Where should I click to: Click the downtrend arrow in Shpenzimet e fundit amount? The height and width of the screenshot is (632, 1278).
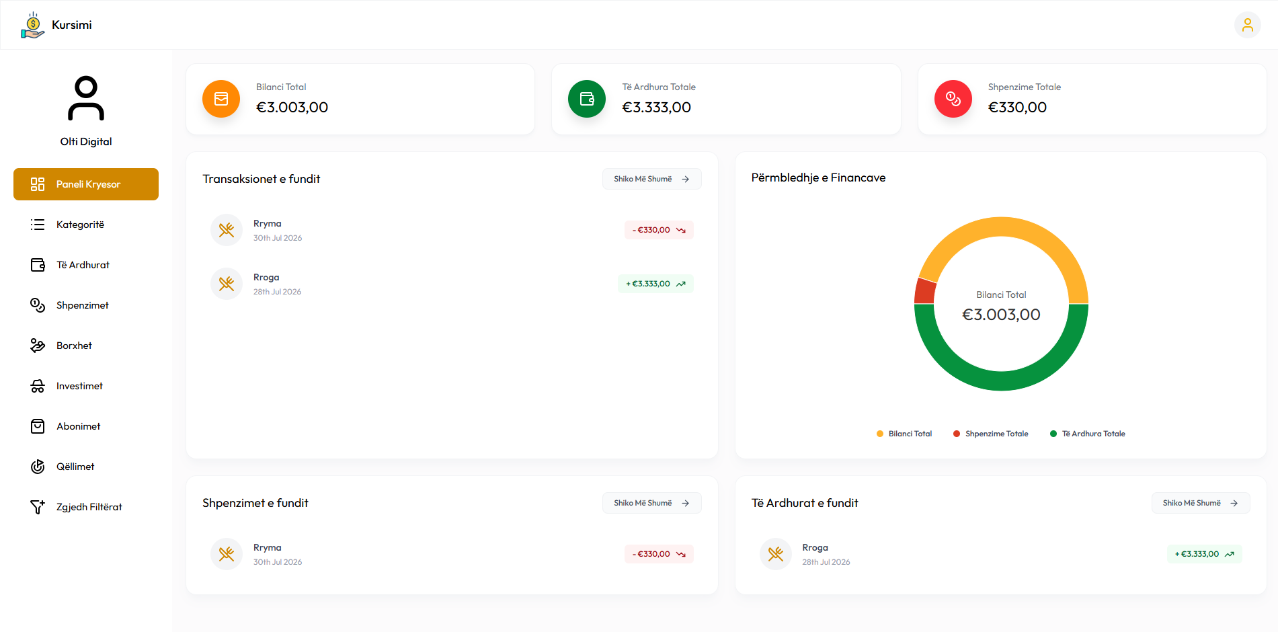point(681,554)
